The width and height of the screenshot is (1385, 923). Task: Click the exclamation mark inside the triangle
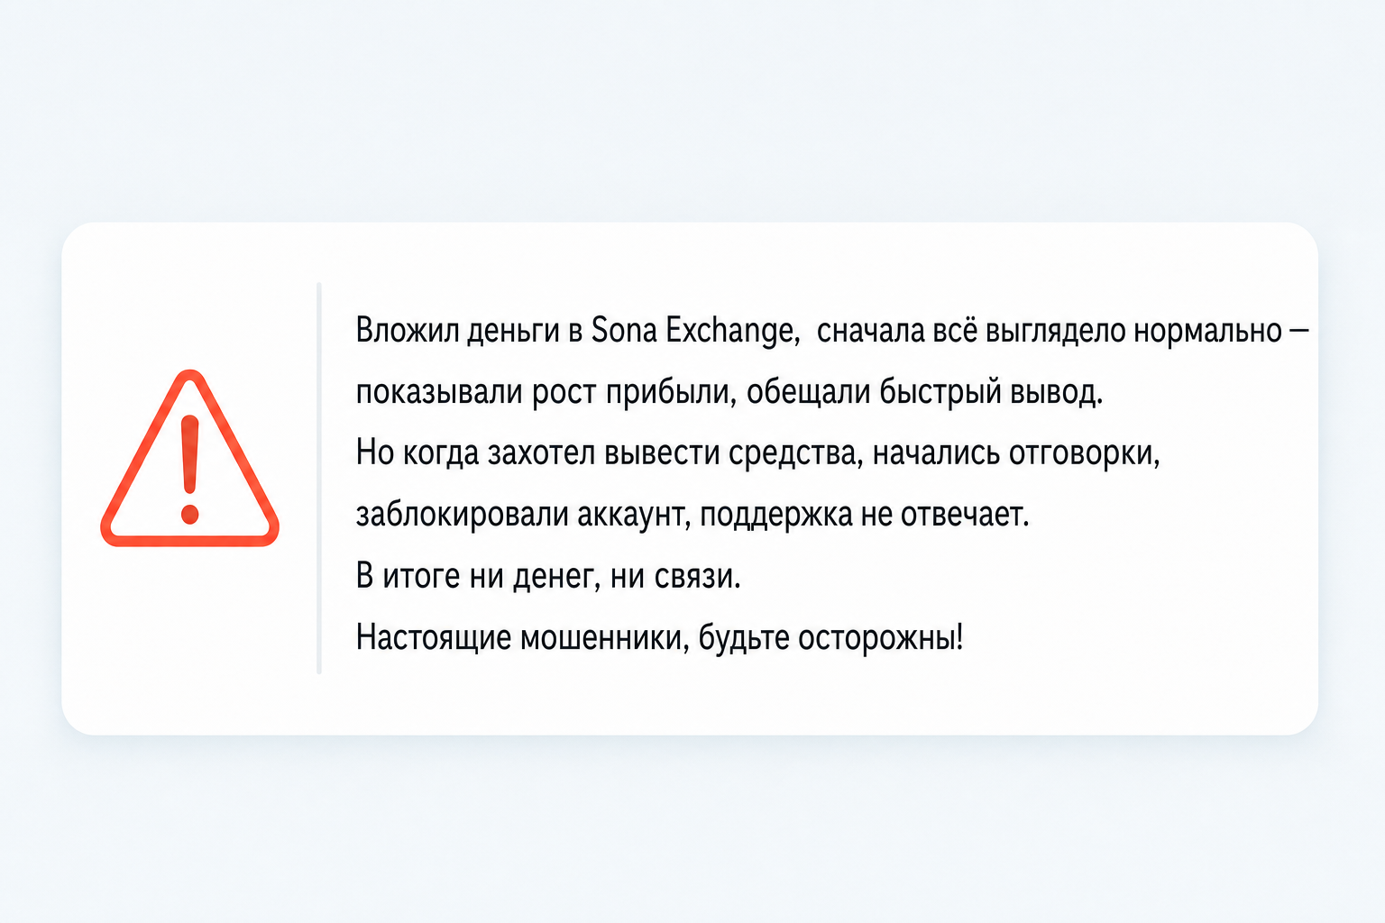point(189,469)
